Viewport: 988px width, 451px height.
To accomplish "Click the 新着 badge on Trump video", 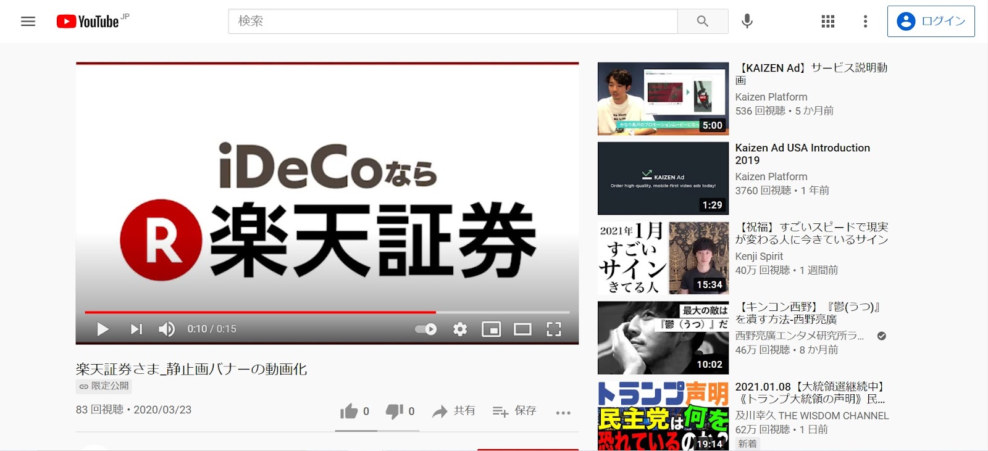I will [x=747, y=444].
